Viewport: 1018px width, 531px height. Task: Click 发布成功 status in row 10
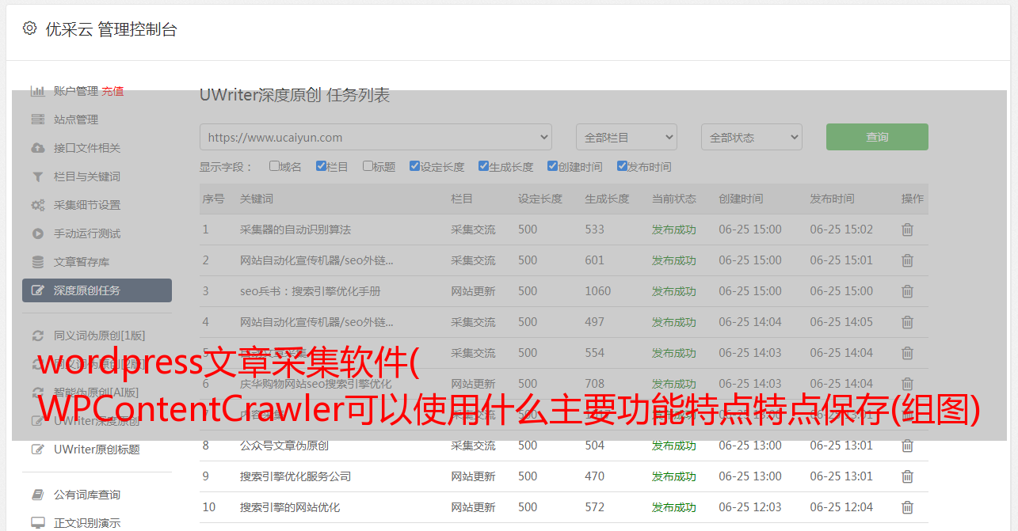(674, 507)
